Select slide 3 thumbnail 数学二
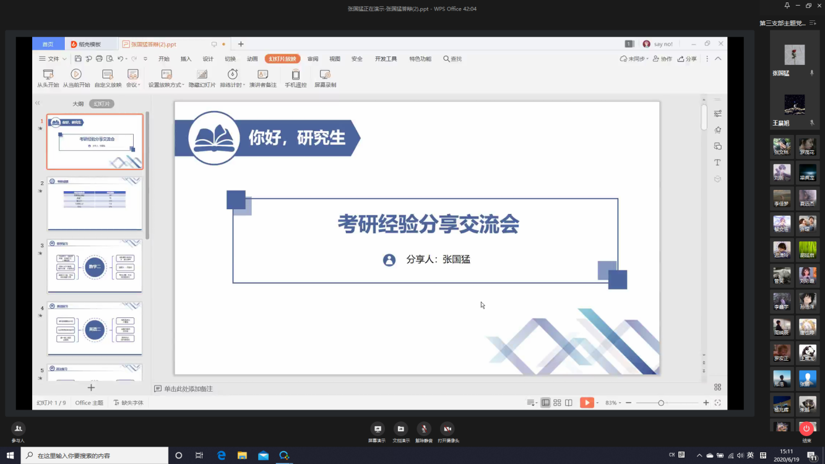This screenshot has width=825, height=464. coord(95,266)
